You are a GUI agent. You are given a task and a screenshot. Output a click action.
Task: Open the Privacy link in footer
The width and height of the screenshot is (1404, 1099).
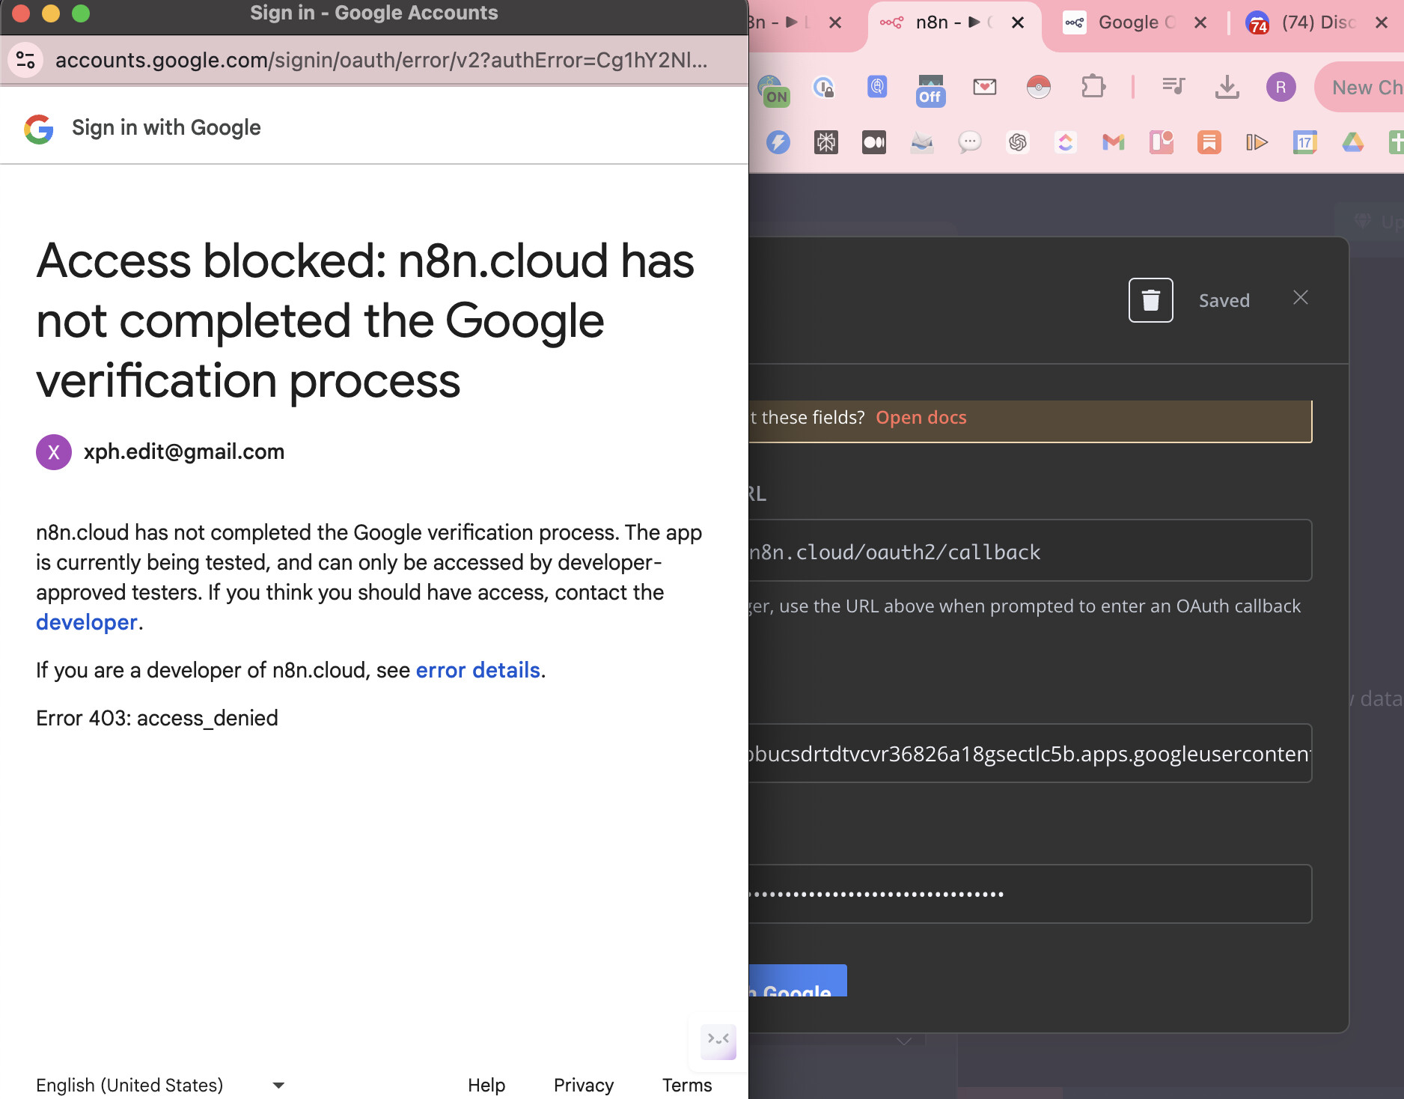coord(584,1085)
